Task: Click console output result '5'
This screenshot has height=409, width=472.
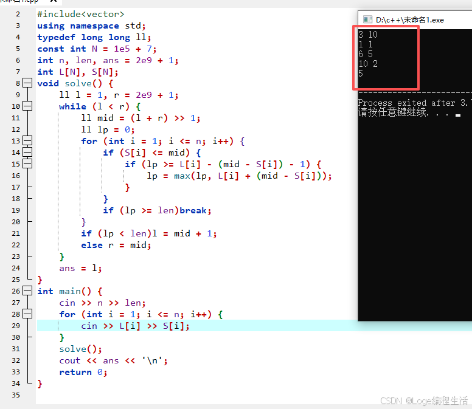Action: (361, 73)
